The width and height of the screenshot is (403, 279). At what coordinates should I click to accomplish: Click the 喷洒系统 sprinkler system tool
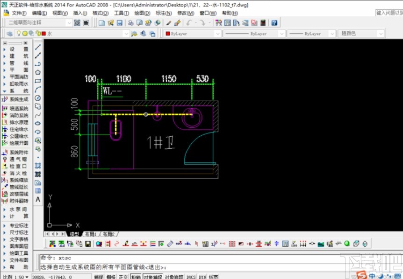19,108
